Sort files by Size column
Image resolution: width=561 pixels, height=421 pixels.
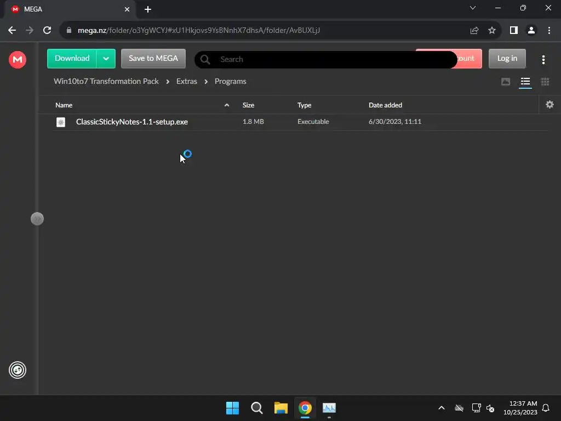click(x=248, y=105)
